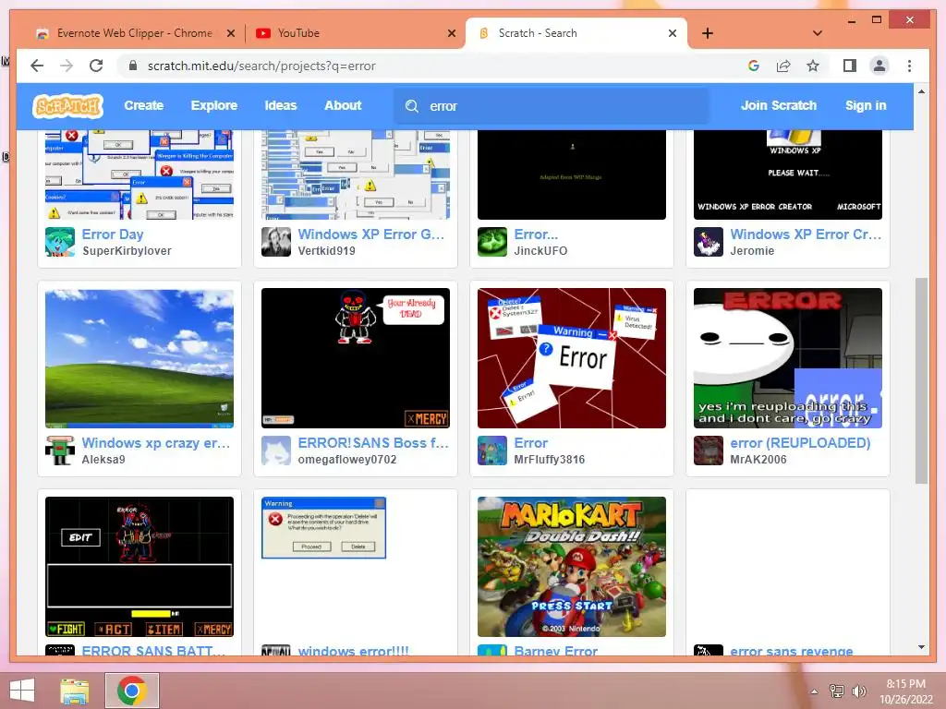This screenshot has width=946, height=709.
Task: Click the scrollbar down arrow
Action: point(921,647)
